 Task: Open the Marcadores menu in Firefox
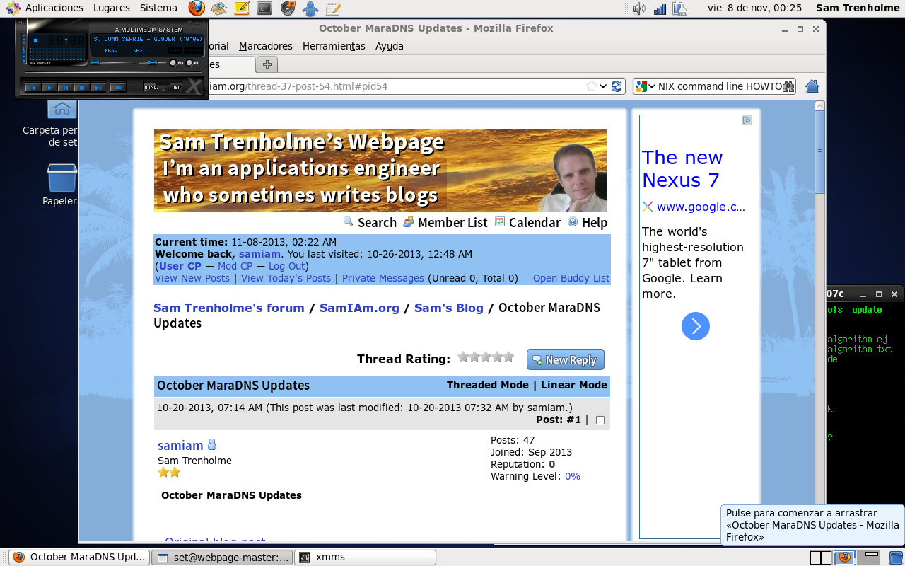(266, 46)
